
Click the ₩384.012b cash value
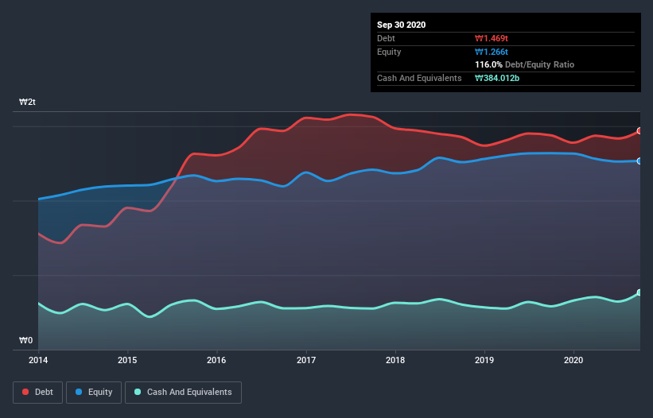[497, 78]
